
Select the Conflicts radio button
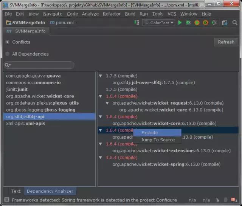(7, 42)
